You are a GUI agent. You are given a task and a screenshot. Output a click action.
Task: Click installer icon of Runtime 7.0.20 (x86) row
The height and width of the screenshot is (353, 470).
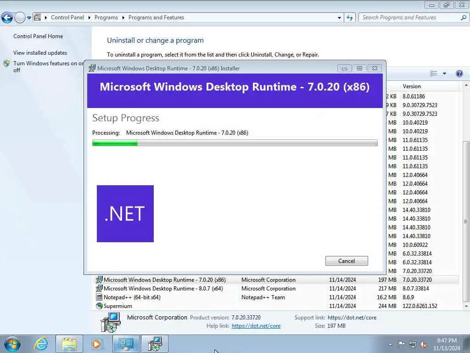tap(99, 280)
